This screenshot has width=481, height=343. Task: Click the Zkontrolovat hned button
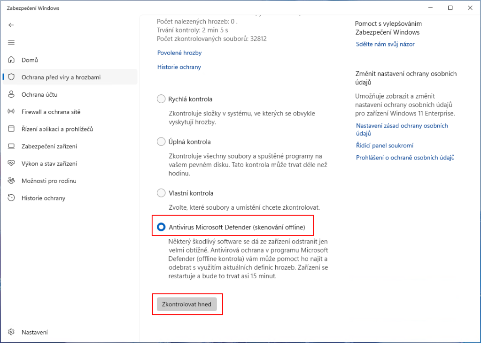187,305
